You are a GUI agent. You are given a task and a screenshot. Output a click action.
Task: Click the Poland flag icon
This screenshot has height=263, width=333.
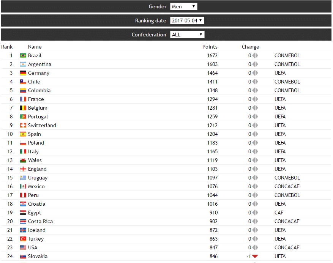23,143
